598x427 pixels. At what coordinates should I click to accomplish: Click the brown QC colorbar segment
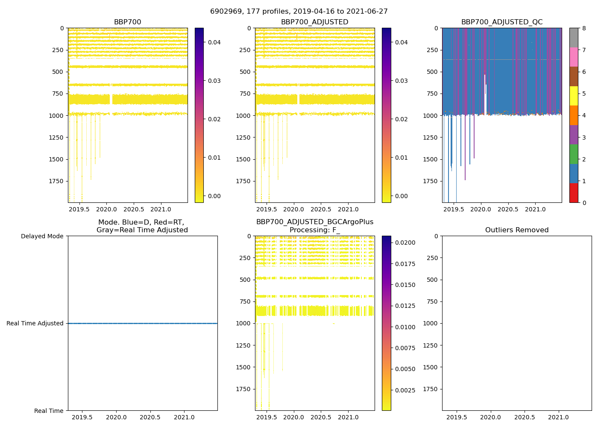[574, 76]
